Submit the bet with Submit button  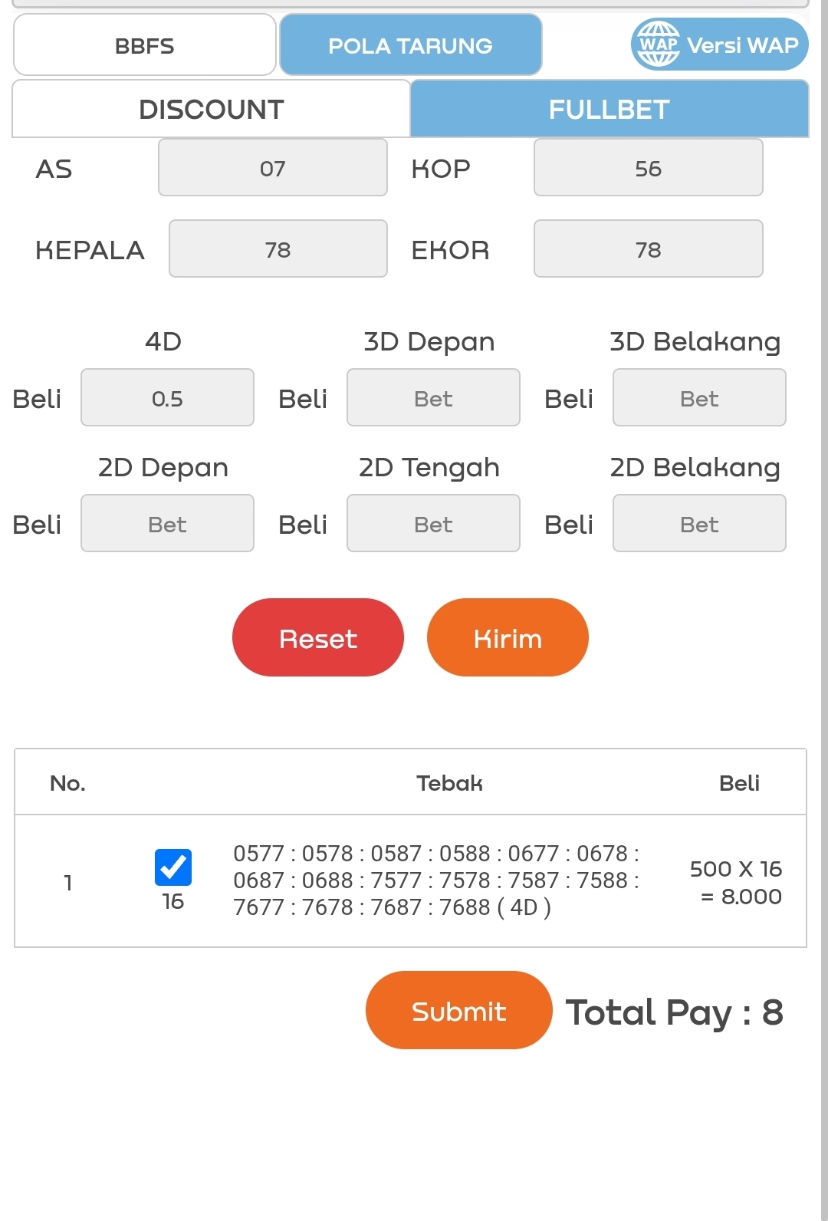[x=458, y=1011]
